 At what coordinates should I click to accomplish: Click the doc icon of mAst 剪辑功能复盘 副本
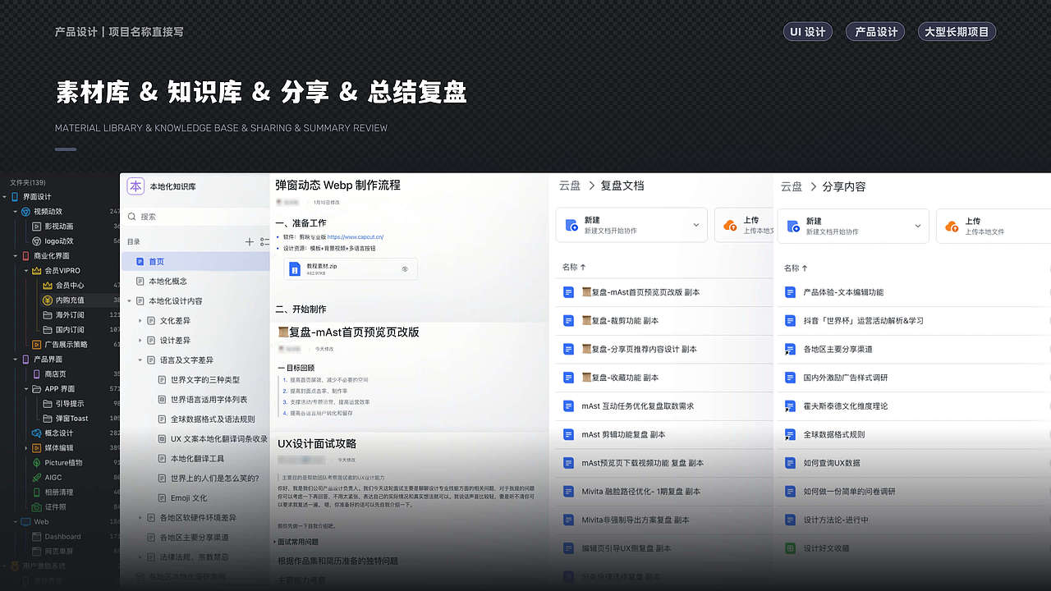pyautogui.click(x=568, y=434)
